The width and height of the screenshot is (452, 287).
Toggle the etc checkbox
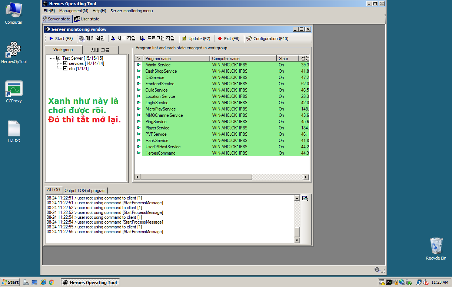tap(65, 68)
